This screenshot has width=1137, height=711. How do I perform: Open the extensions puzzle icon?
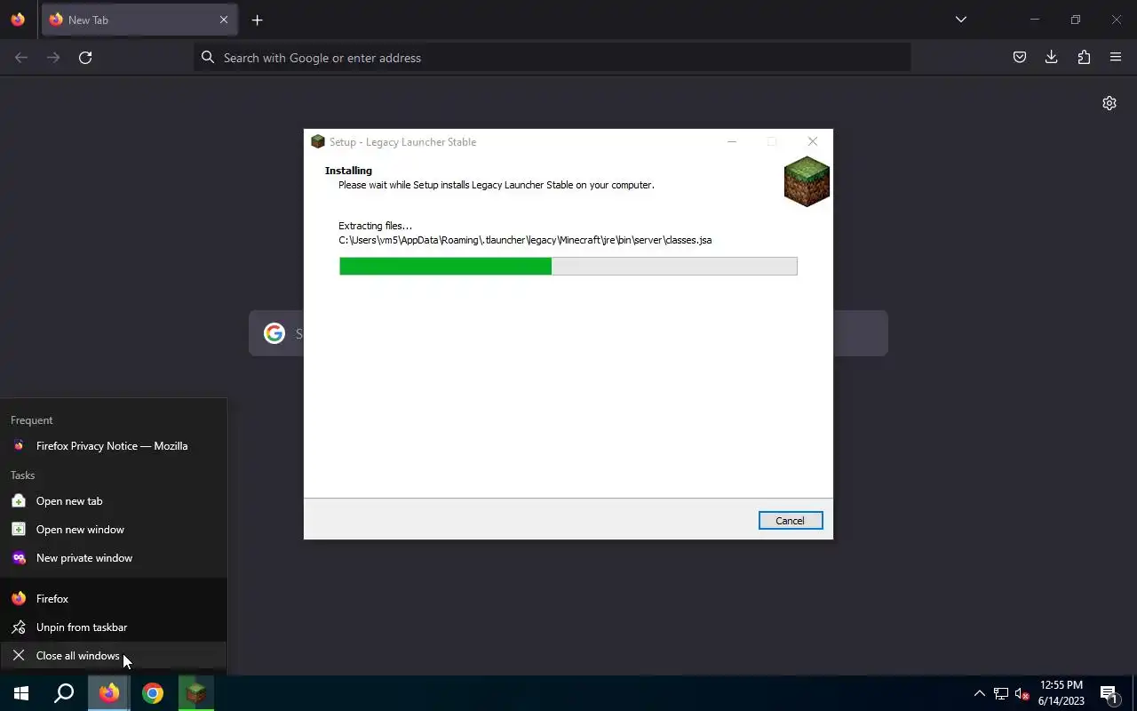point(1084,58)
